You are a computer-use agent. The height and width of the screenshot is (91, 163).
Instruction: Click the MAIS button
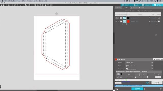coord(158,77)
